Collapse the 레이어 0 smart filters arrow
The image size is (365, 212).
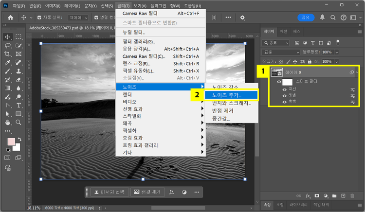point(357,72)
